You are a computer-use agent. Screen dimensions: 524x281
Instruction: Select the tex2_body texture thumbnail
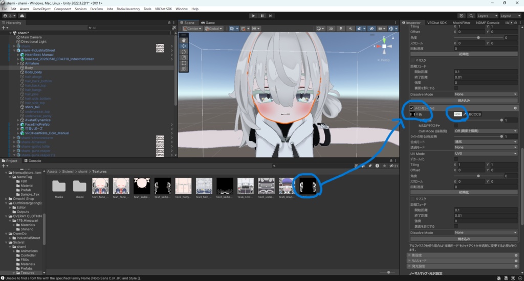click(x=183, y=186)
